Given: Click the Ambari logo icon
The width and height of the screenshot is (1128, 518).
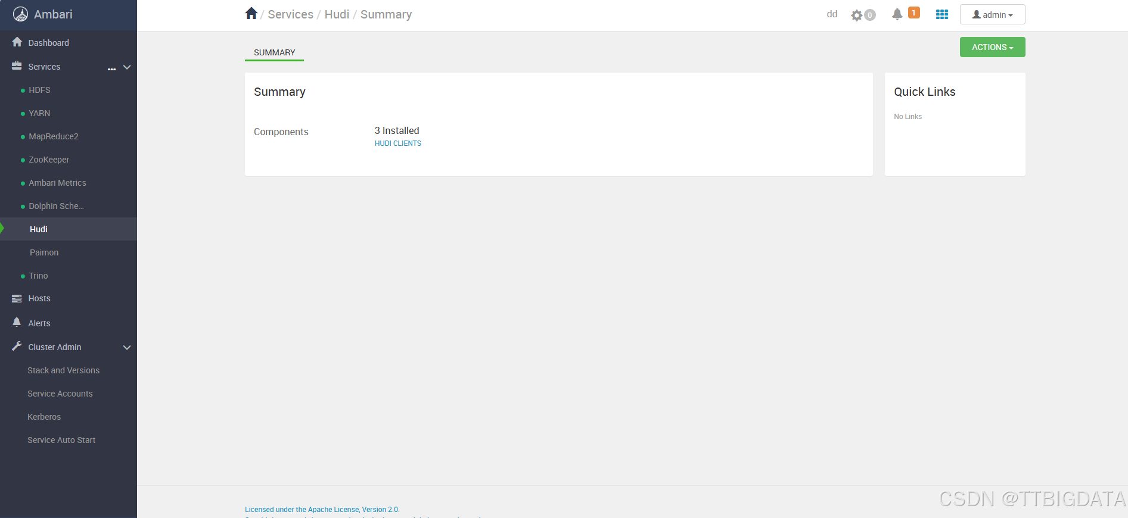Looking at the screenshot, I should coord(20,14).
